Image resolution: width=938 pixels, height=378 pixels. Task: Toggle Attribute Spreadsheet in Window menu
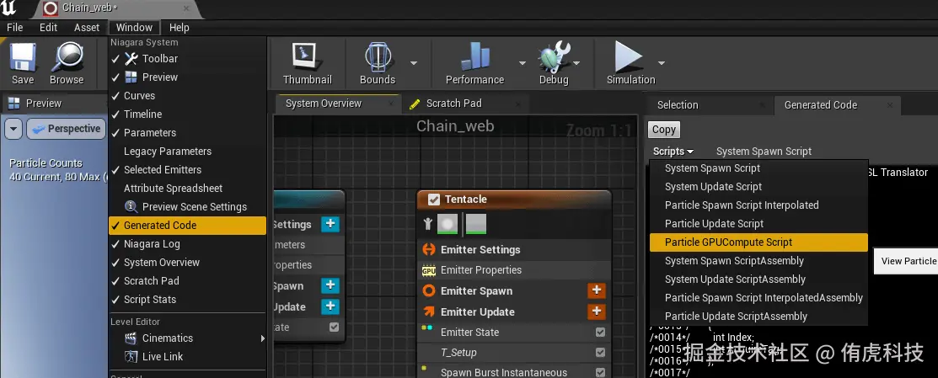[188, 188]
